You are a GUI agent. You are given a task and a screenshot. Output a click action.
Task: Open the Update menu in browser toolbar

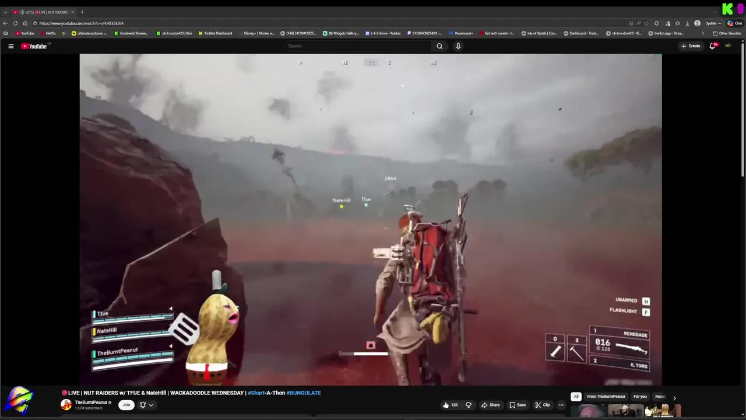[713, 23]
